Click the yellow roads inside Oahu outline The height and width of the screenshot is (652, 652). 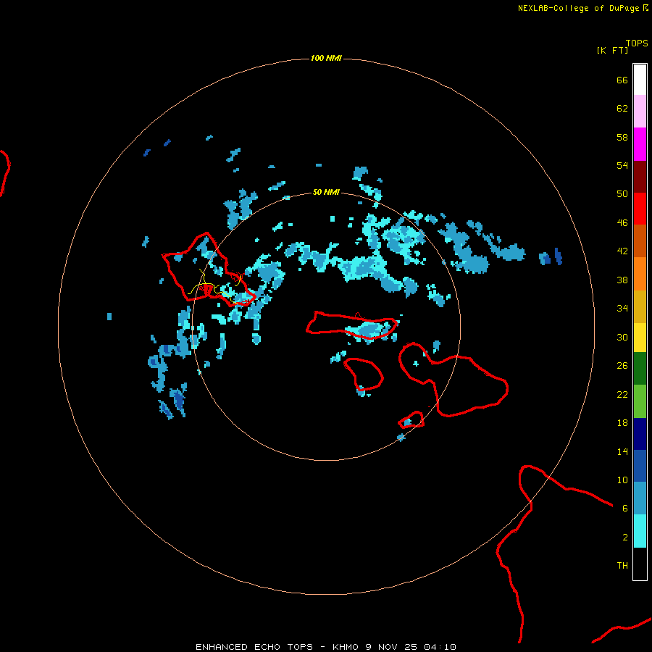[214, 285]
